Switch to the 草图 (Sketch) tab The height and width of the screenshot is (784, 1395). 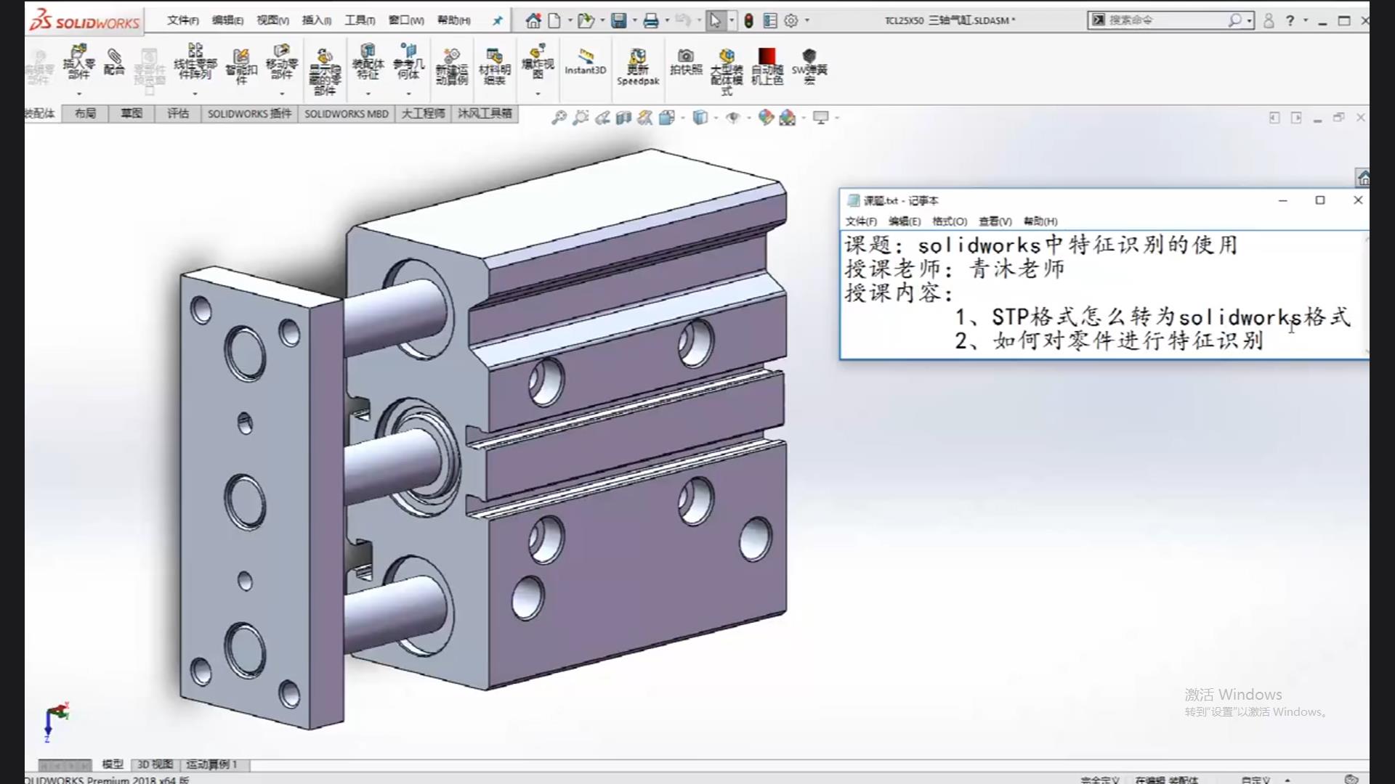click(x=132, y=113)
